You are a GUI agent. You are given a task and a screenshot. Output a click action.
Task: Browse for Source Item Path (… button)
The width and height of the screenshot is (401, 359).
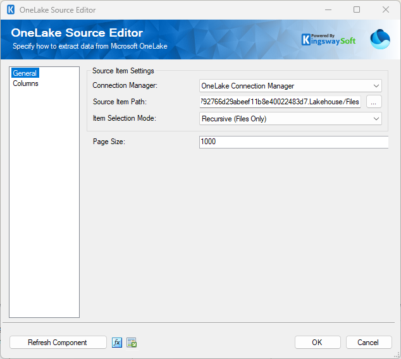pyautogui.click(x=374, y=102)
